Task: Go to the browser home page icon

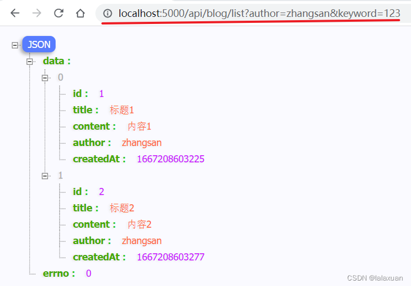Action: pyautogui.click(x=80, y=13)
